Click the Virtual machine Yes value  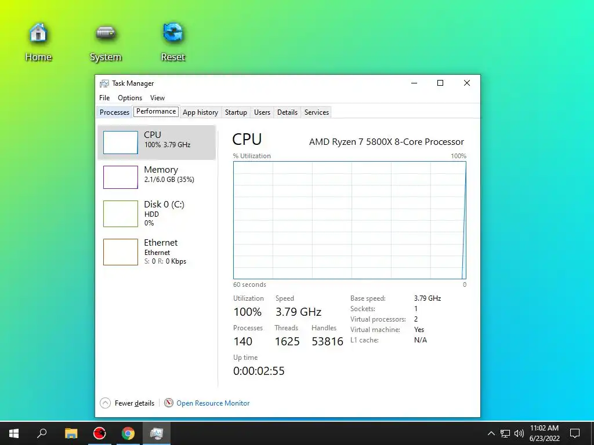419,330
